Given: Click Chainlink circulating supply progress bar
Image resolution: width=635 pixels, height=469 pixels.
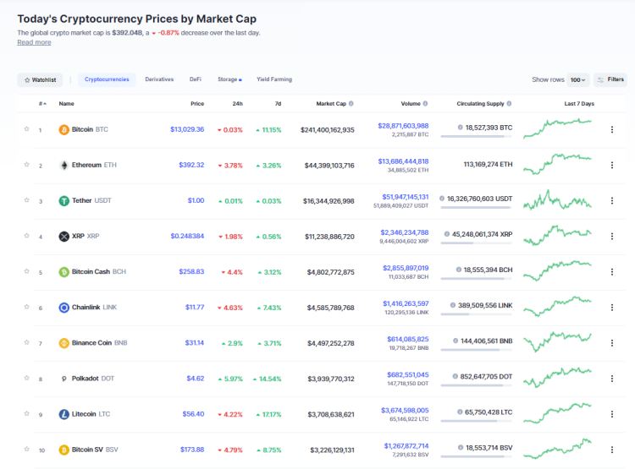Looking at the screenshot, I should (x=476, y=314).
